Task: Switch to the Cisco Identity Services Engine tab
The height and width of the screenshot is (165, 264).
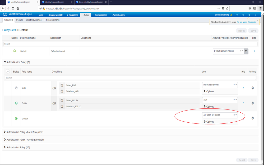Action: coord(91,2)
